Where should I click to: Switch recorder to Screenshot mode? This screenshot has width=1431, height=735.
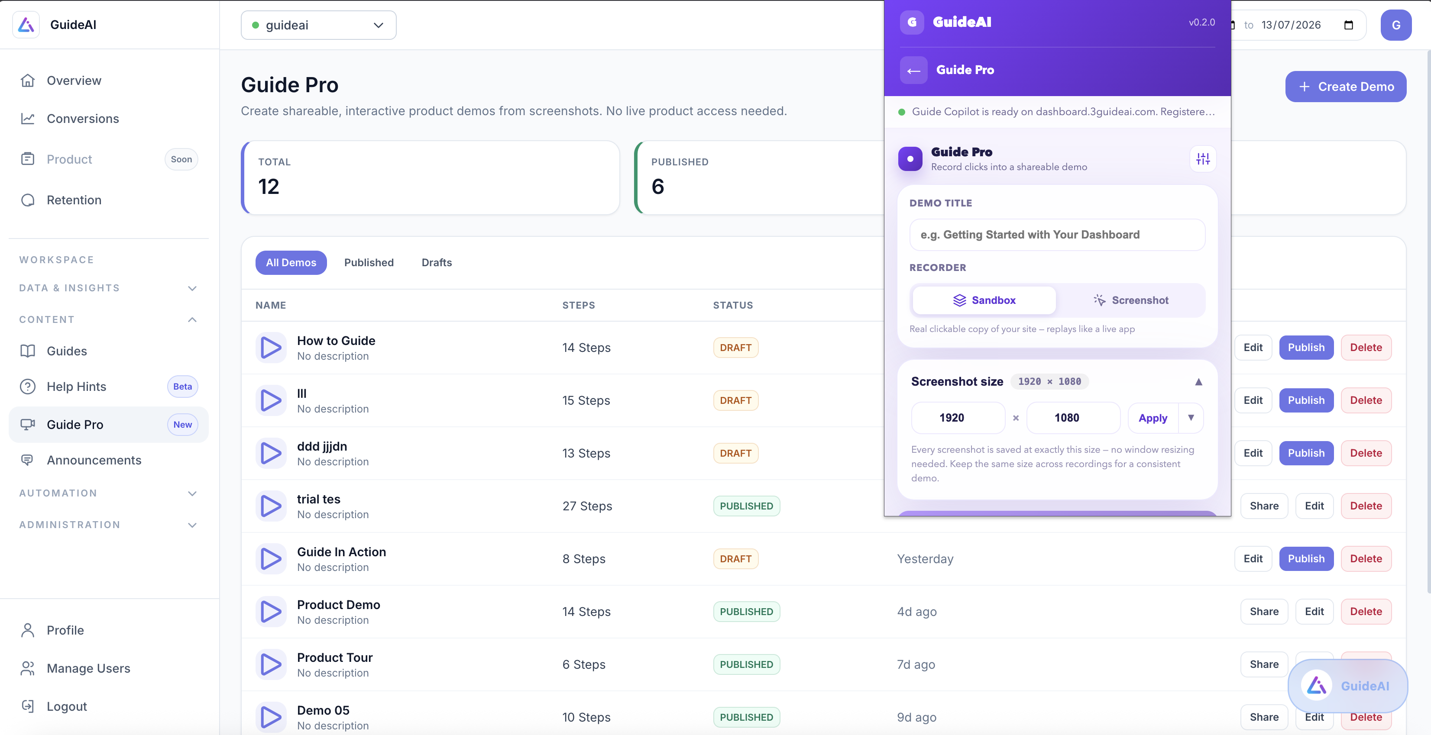pyautogui.click(x=1131, y=300)
